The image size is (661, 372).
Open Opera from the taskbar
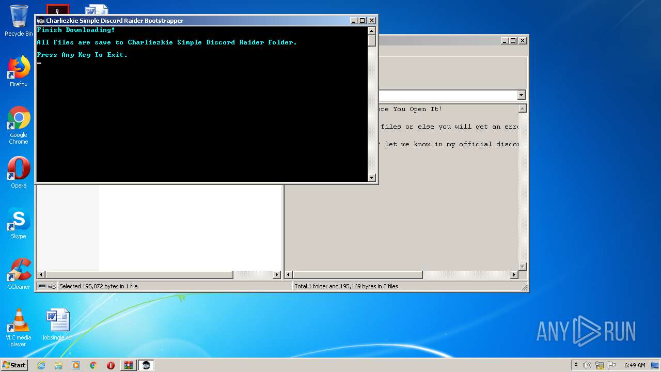click(x=111, y=365)
